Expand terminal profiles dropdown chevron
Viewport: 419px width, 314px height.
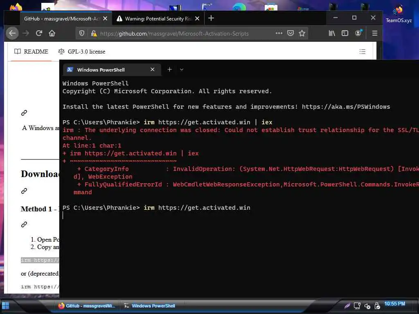pos(182,70)
